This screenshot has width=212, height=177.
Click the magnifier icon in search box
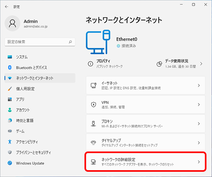pyautogui.click(x=70, y=42)
